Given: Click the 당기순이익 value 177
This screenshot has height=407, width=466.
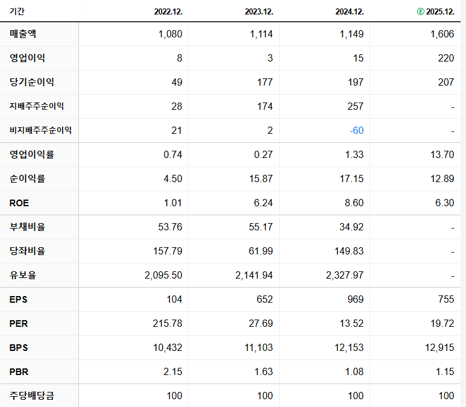Looking at the screenshot, I should point(265,82).
